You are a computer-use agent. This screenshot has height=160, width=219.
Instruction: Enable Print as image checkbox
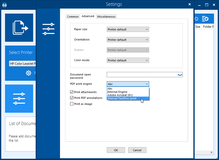click(72, 104)
